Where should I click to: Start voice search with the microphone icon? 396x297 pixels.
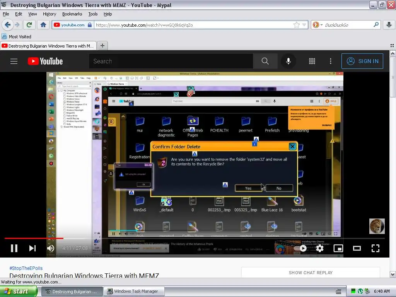pos(288,61)
